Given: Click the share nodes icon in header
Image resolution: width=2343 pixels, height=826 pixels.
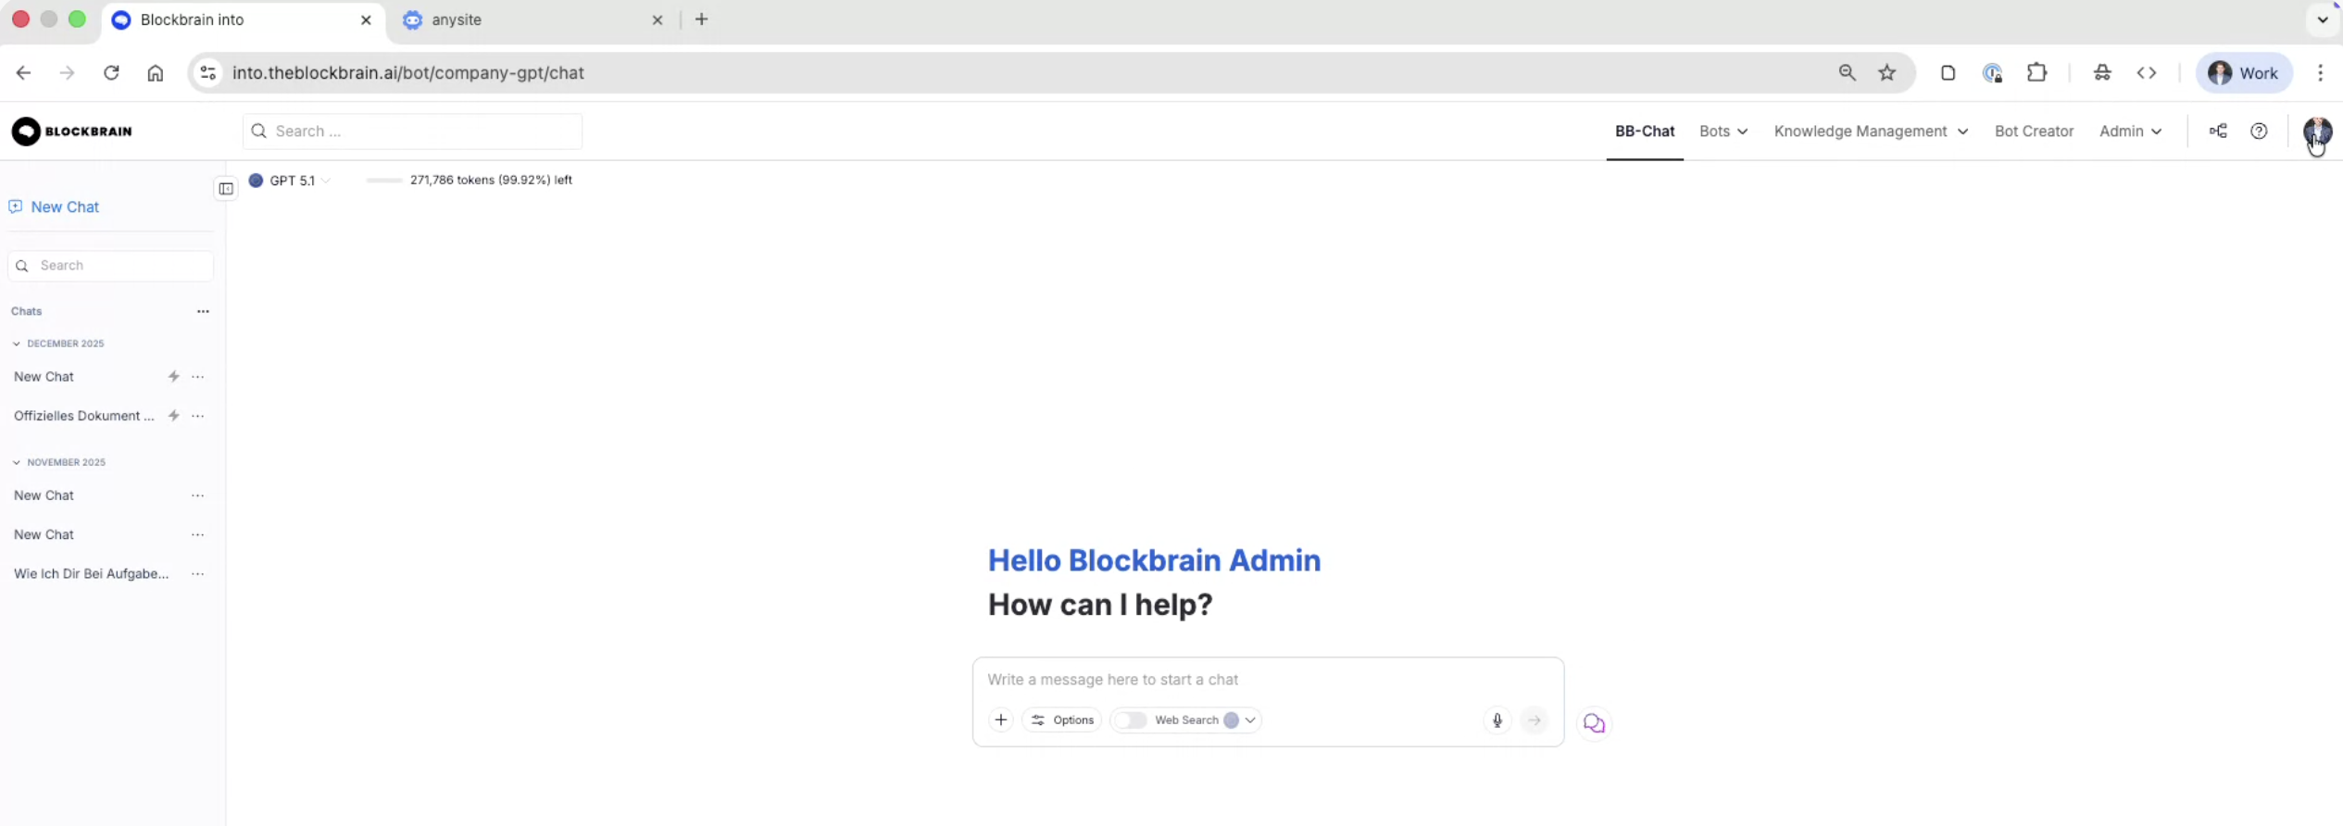Looking at the screenshot, I should (2218, 131).
